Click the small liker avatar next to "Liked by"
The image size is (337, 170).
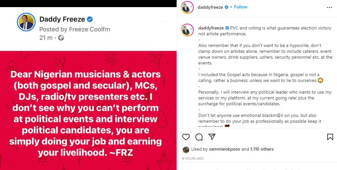point(186,150)
